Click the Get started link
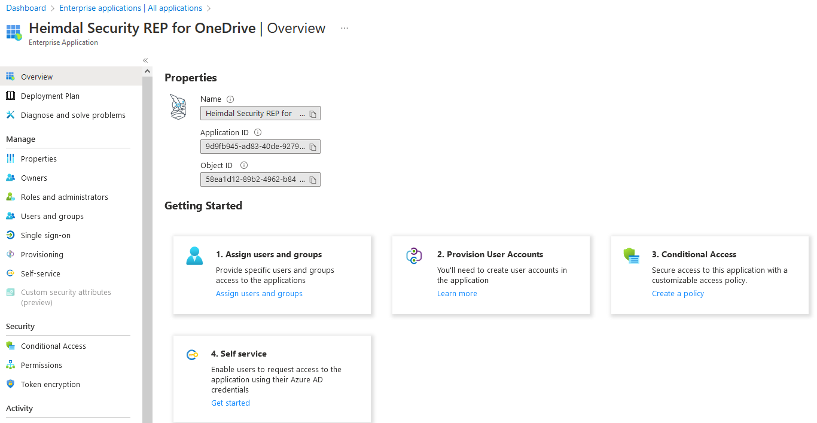Viewport: 817px width, 423px height. (x=230, y=403)
